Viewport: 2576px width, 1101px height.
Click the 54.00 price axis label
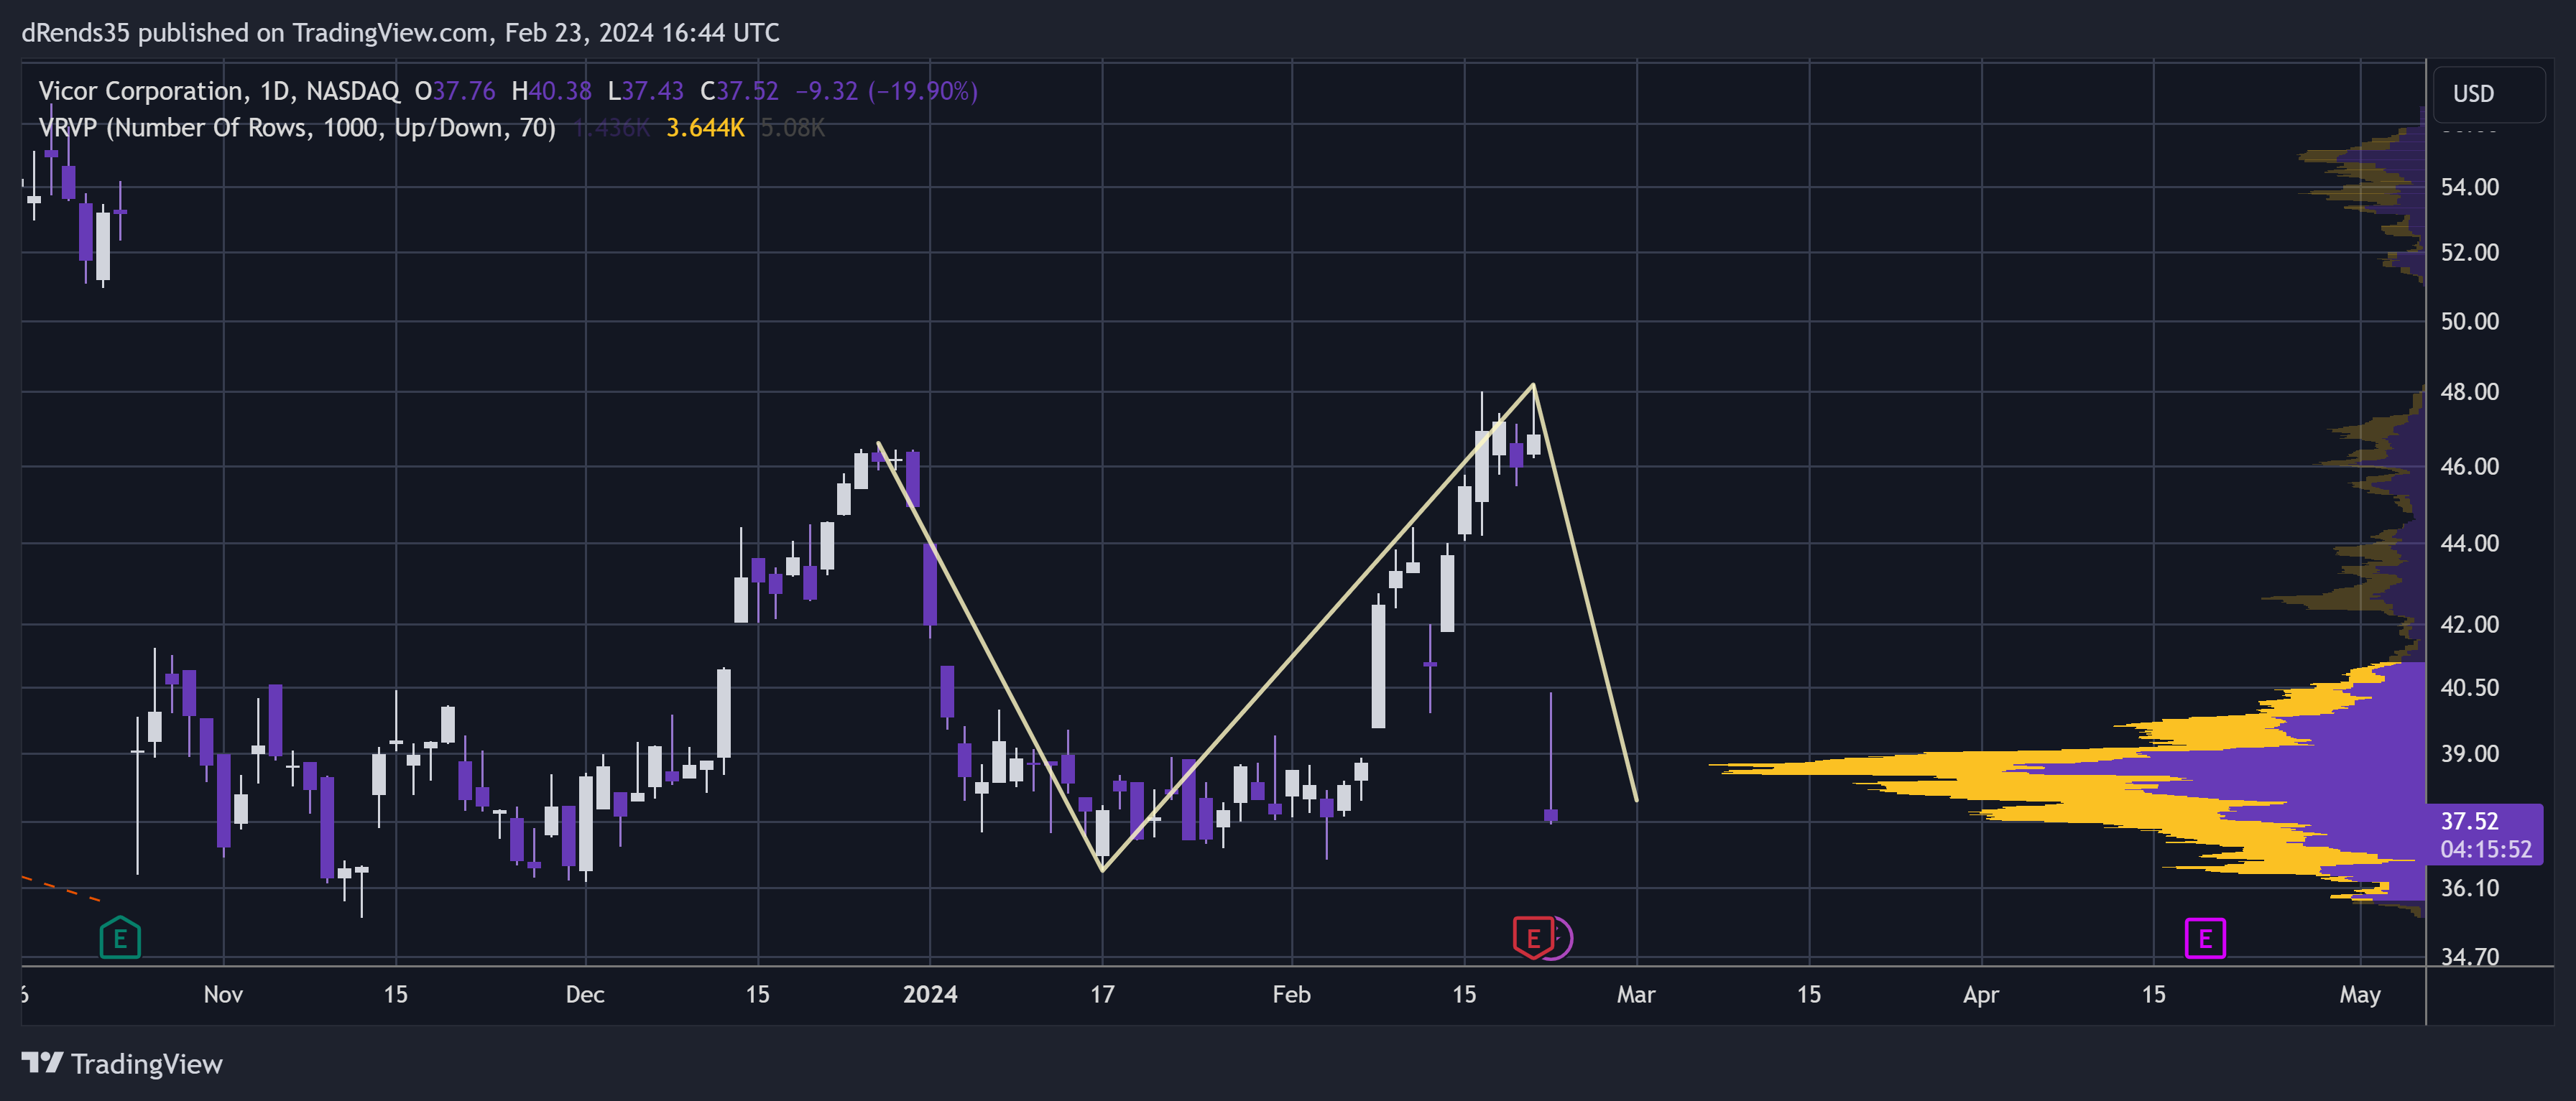click(x=2469, y=187)
